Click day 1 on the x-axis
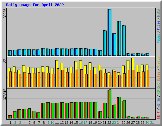Screen dimensions: 162x126 [x=10, y=123]
